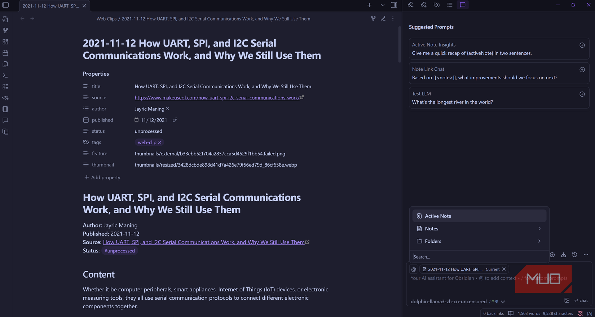Close the 2021-11-12 How UART note tab
The width and height of the screenshot is (595, 317).
click(84, 6)
